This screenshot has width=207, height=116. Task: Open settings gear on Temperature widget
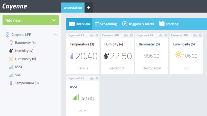(x=97, y=35)
